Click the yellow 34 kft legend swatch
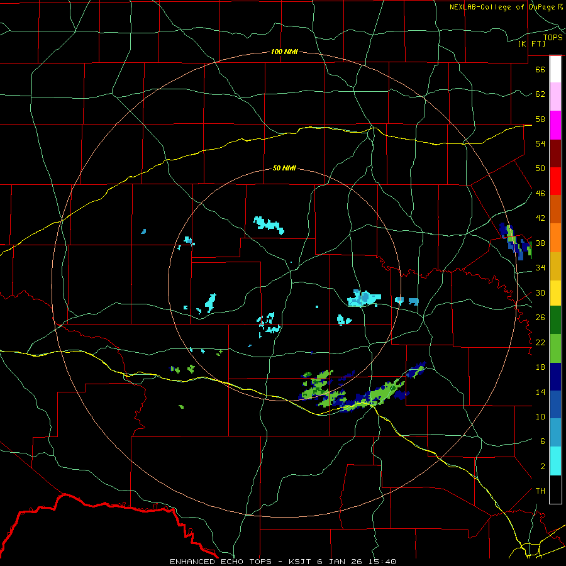This screenshot has height=566, width=566. point(555,293)
